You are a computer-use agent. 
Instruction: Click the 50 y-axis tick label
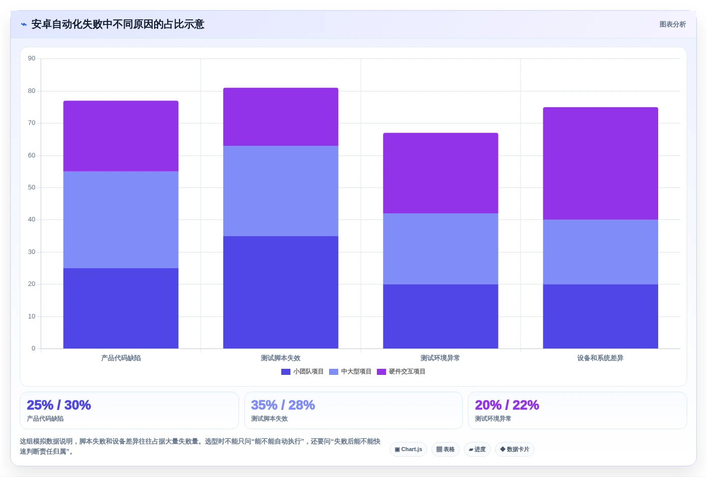[x=32, y=187]
